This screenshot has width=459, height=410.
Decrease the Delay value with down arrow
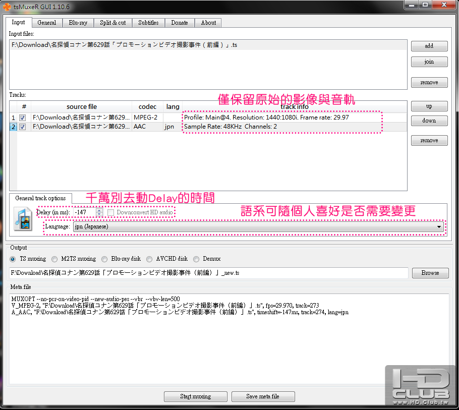click(99, 214)
